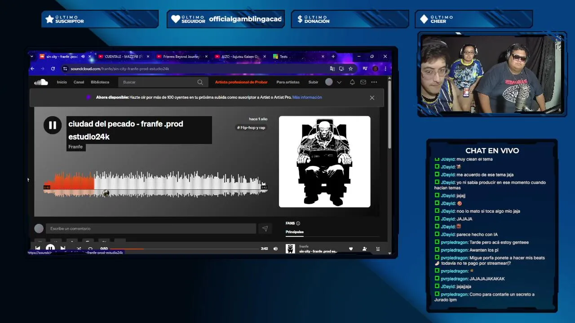Open SoundCloud three-dots more menu
This screenshot has height=323, width=575.
[374, 82]
